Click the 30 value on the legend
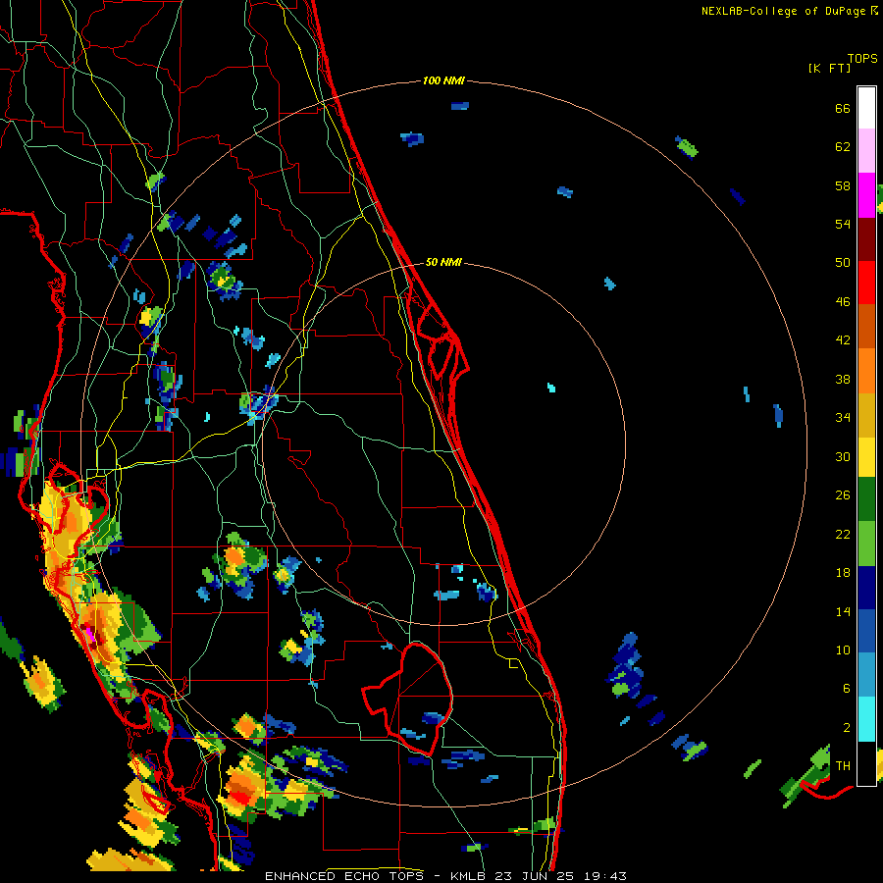 pyautogui.click(x=843, y=456)
